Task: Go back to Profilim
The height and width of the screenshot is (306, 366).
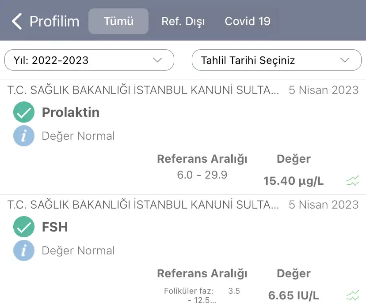Action: [54, 21]
